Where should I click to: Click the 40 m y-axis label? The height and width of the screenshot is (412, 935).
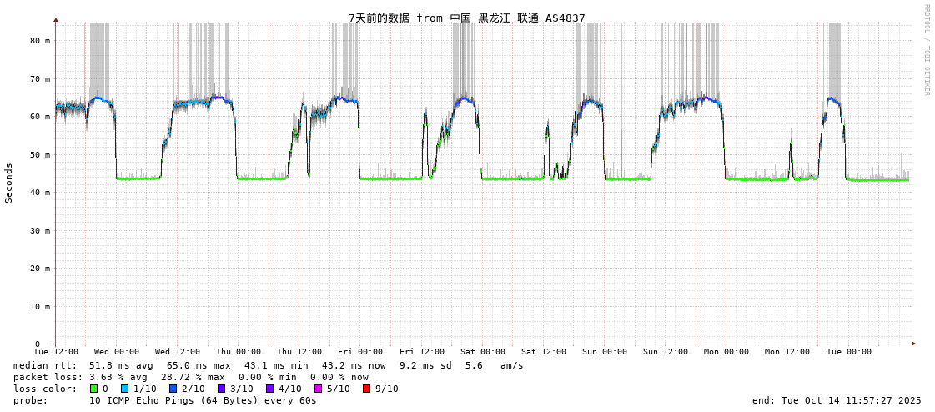point(40,193)
